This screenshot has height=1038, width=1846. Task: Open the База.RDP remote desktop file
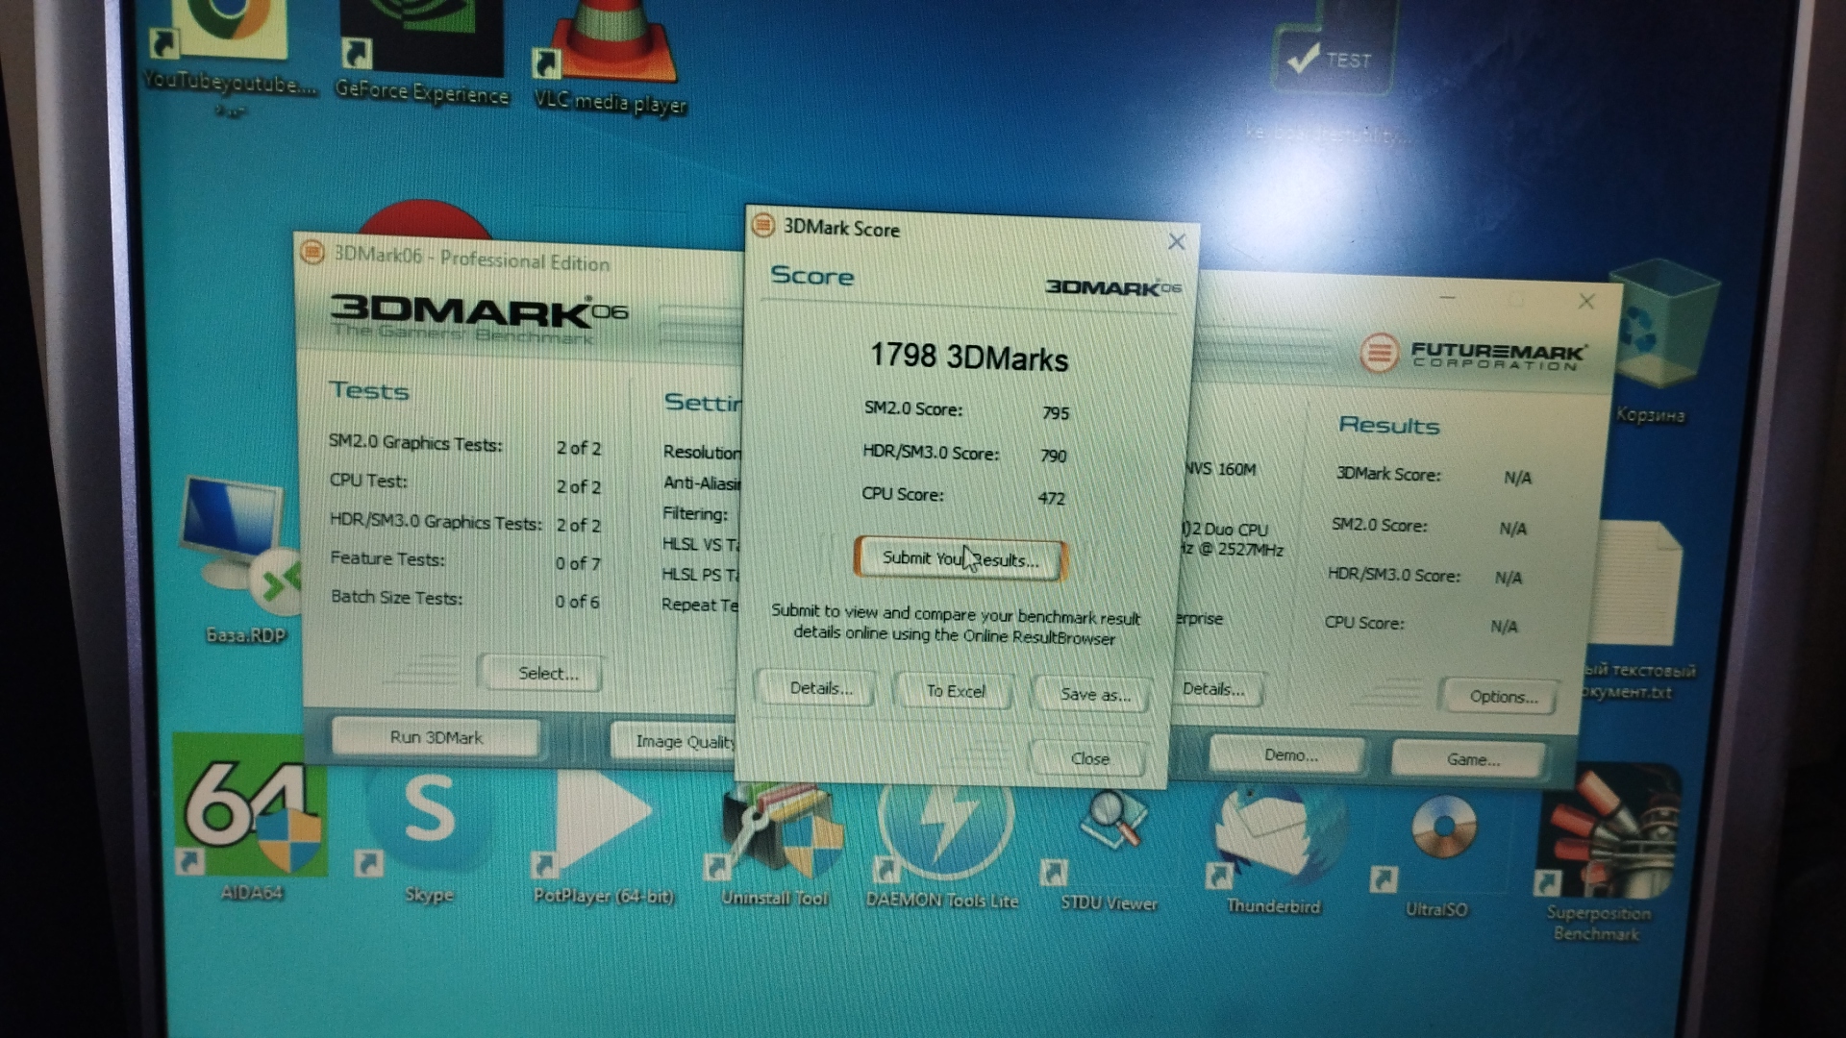pyautogui.click(x=245, y=560)
